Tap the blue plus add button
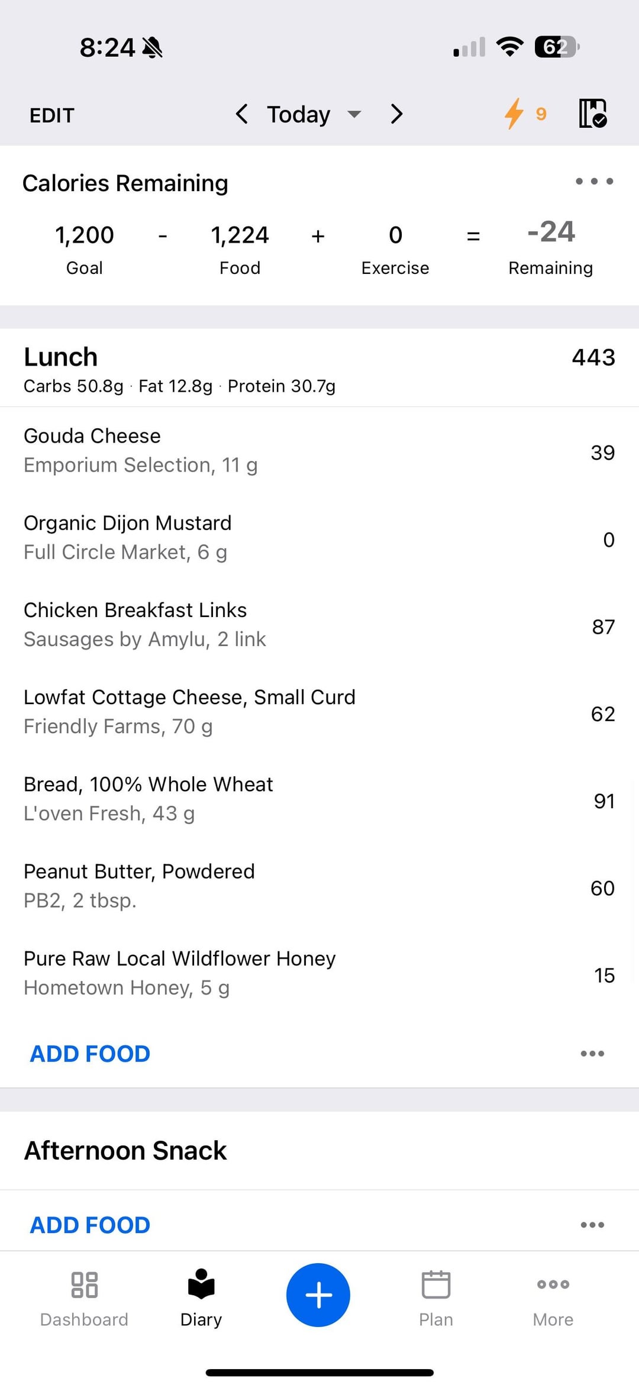Image resolution: width=639 pixels, height=1388 pixels. pos(318,1295)
